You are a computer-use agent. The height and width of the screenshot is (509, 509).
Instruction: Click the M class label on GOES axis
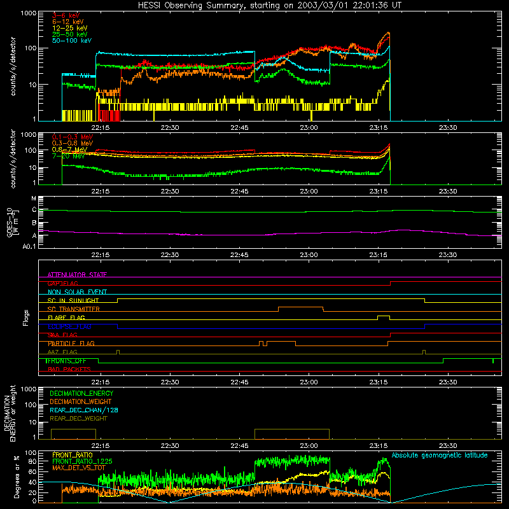(x=34, y=199)
